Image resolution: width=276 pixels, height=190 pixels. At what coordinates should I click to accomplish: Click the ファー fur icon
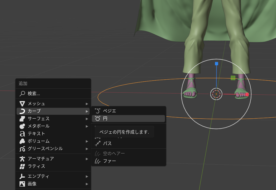click(98, 161)
